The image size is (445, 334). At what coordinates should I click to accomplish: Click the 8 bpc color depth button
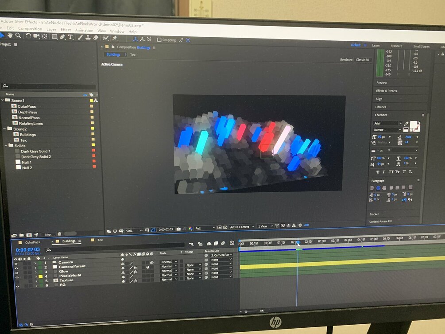point(48,235)
